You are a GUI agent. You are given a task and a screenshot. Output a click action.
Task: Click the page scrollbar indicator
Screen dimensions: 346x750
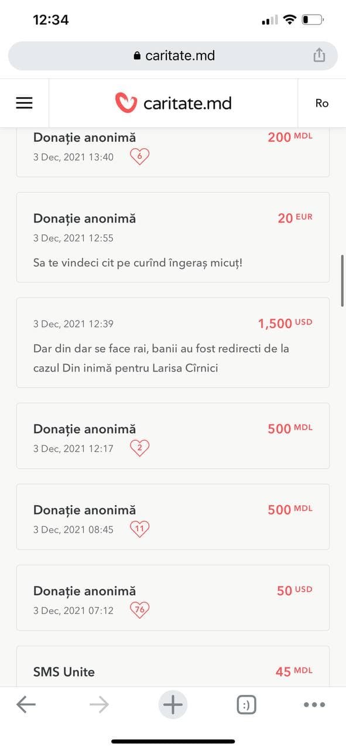(x=342, y=280)
